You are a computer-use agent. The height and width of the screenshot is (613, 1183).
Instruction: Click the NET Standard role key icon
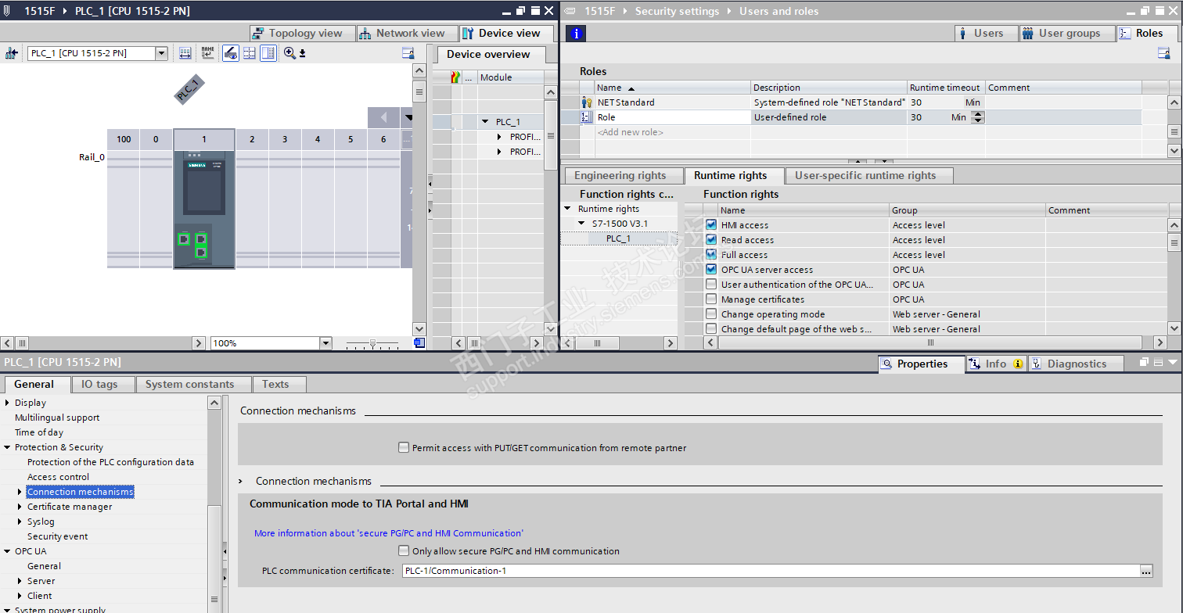click(587, 102)
